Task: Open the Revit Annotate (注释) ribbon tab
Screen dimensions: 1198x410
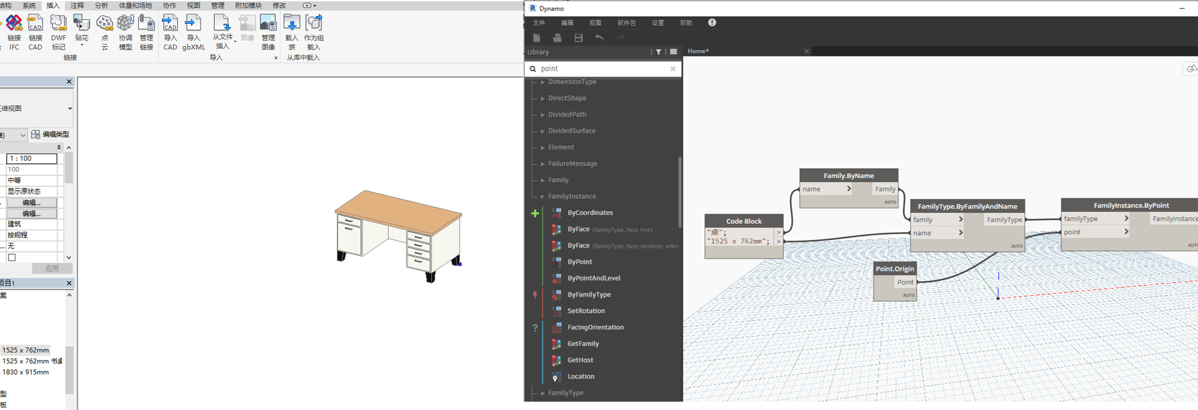Action: (x=77, y=5)
